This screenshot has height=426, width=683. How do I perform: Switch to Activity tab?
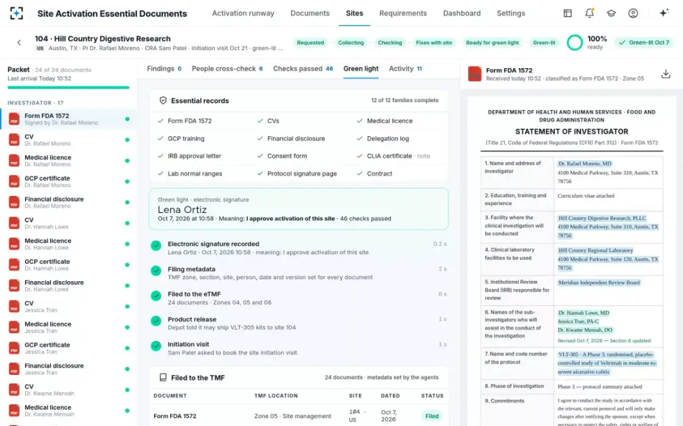pos(405,69)
